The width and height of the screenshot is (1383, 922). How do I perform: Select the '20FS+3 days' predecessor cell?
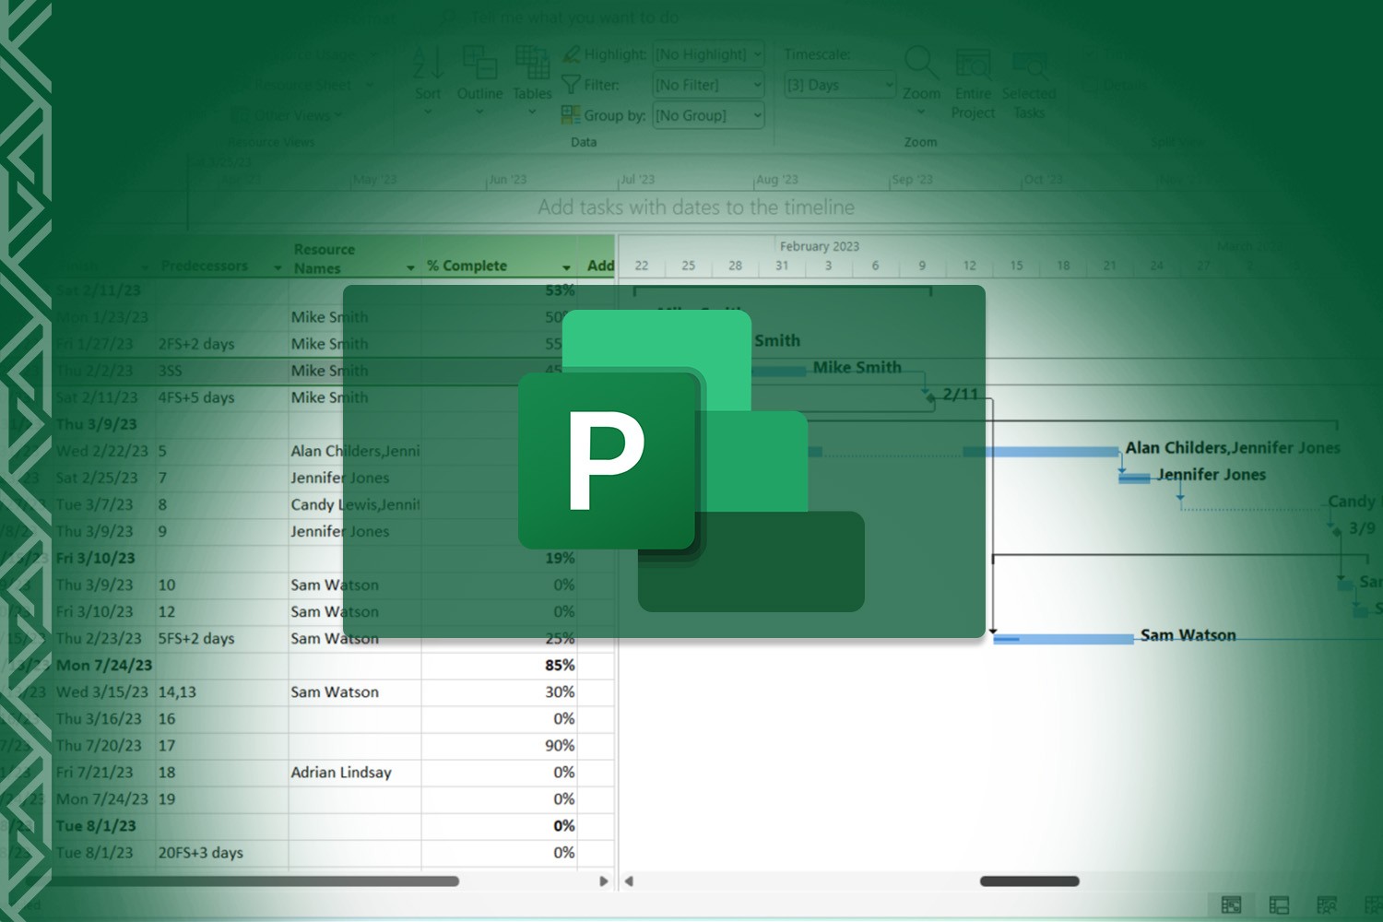(x=221, y=853)
